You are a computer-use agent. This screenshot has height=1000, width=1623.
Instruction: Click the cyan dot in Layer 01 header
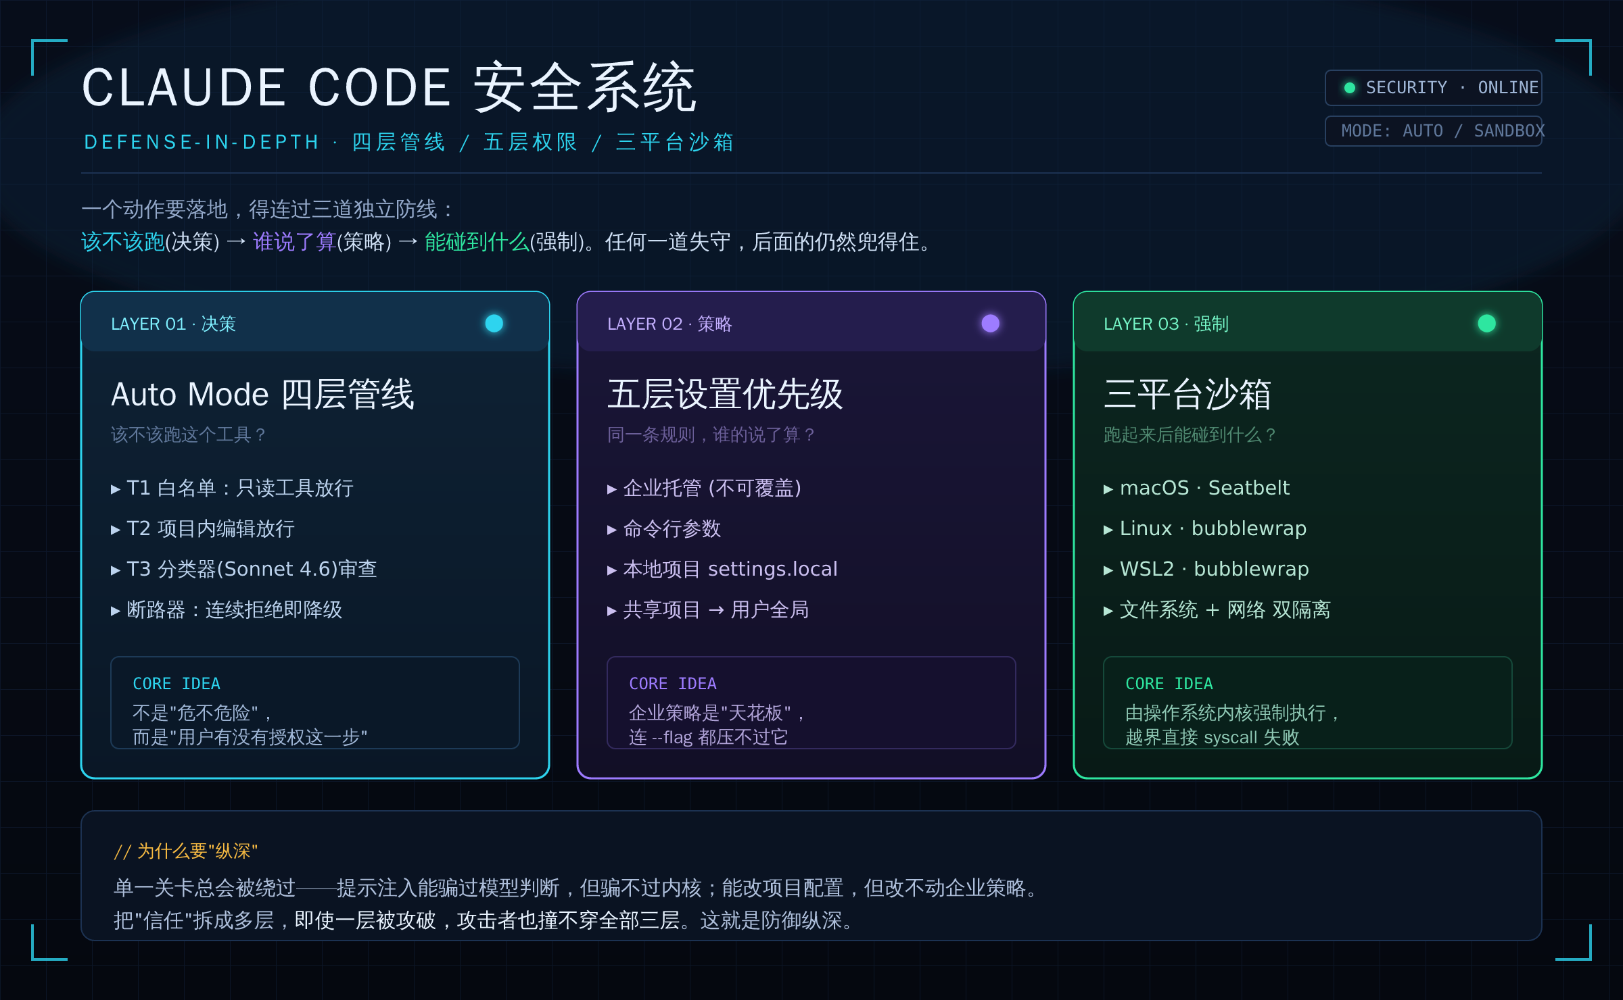pos(494,324)
